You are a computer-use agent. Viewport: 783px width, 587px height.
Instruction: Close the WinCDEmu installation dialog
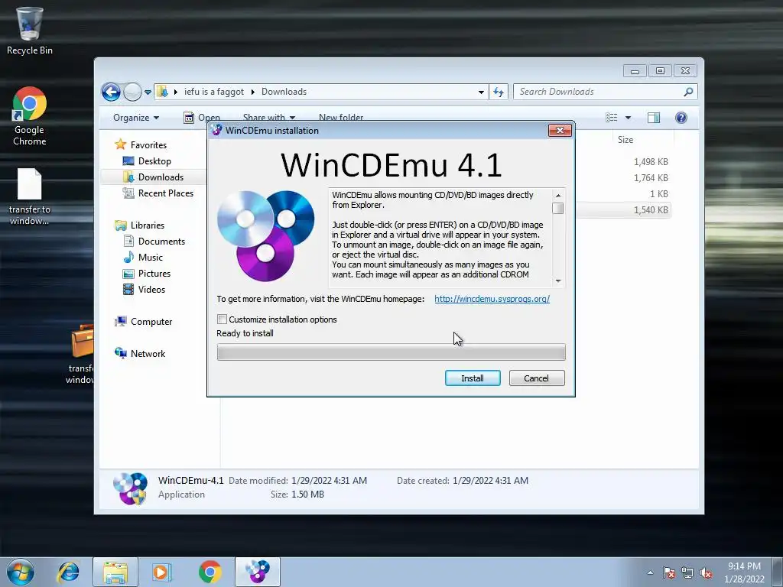click(560, 130)
